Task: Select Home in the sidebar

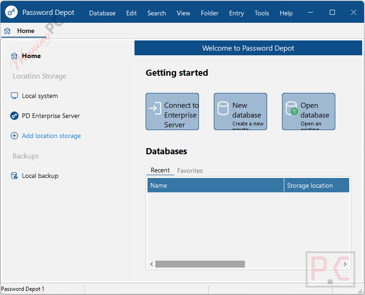Action: 31,56
